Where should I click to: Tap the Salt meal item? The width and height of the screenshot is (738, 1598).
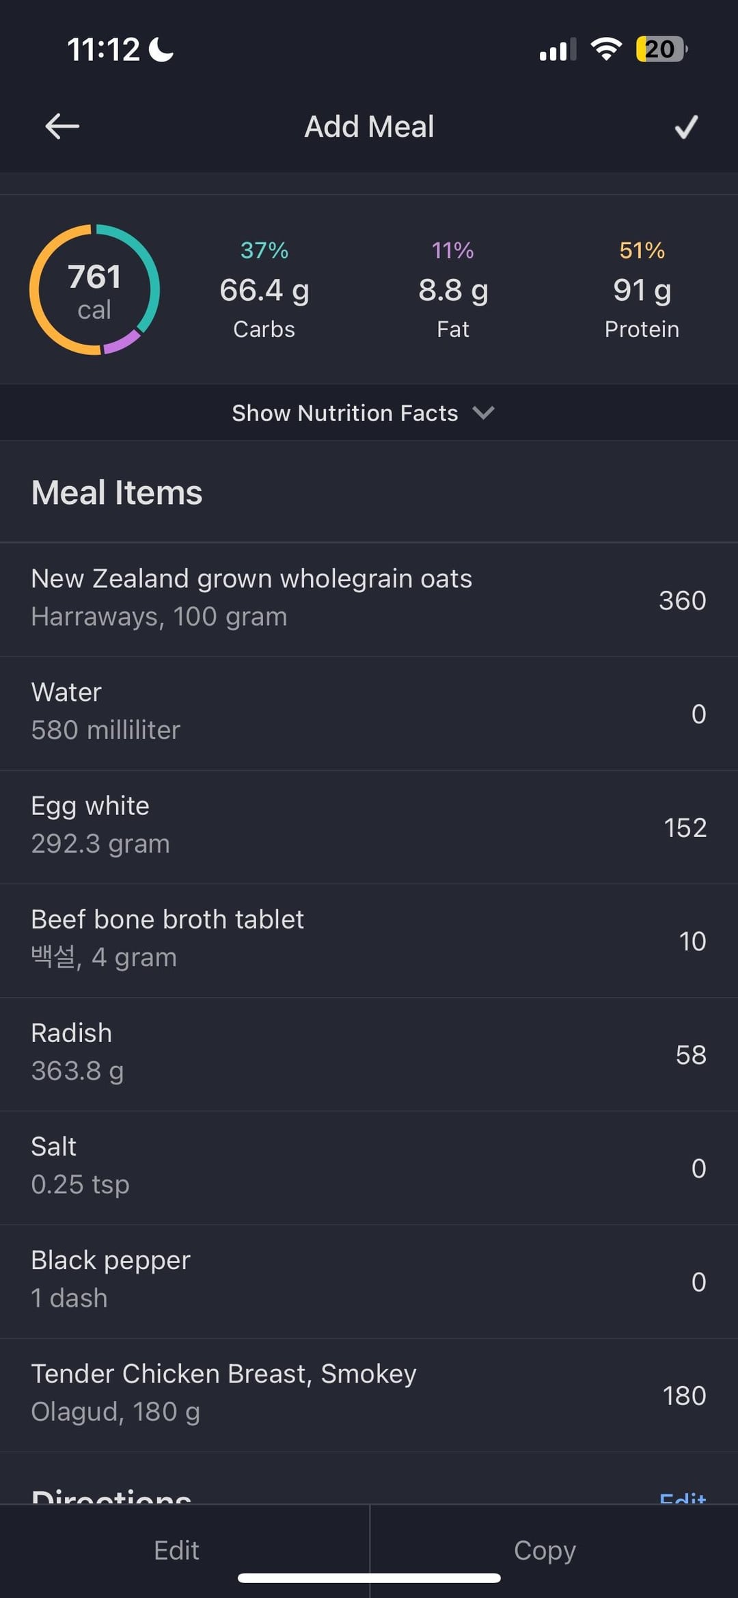[369, 1167]
